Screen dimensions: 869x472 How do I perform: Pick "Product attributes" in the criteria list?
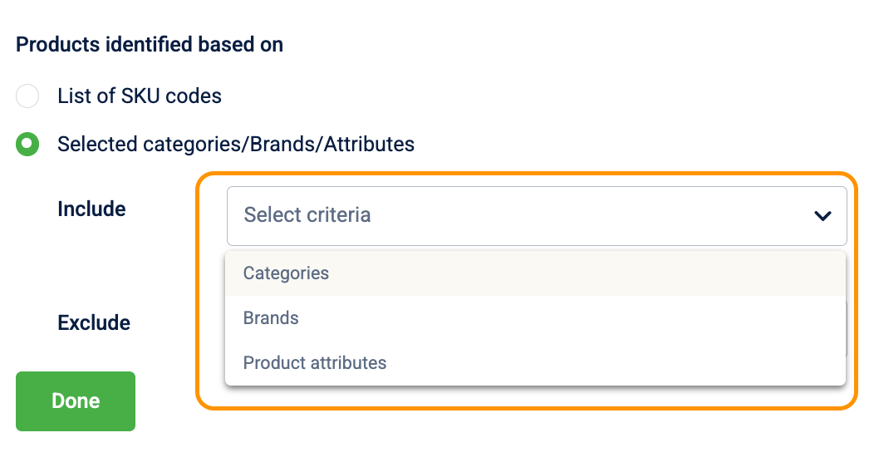315,363
